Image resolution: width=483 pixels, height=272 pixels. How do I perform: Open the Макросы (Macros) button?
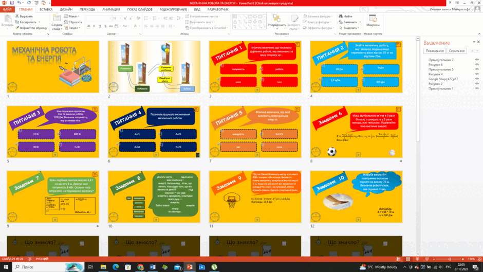(x=373, y=21)
